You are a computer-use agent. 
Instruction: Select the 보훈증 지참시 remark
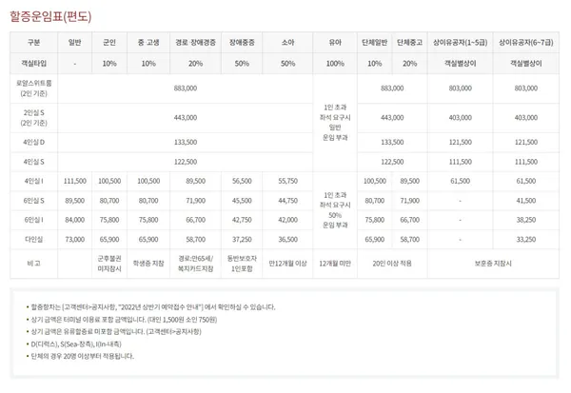click(493, 264)
